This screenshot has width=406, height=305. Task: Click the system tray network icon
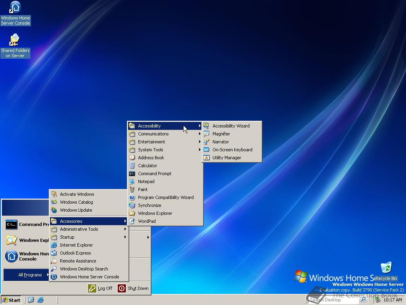(377, 300)
